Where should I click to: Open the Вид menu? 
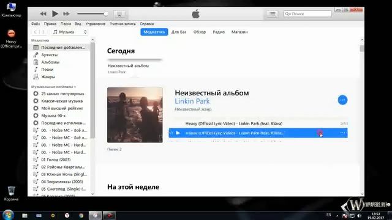coord(78,24)
